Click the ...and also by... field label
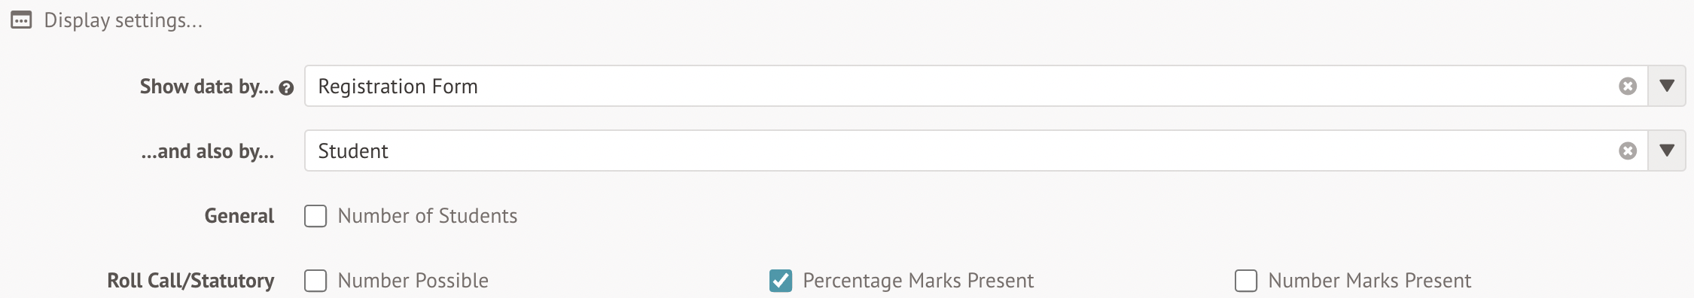 coord(208,151)
